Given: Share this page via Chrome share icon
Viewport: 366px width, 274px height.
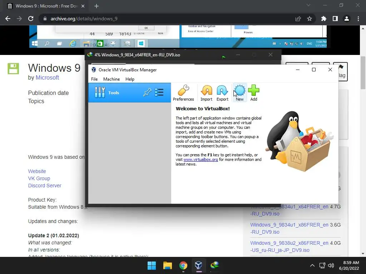Looking at the screenshot, I should pos(298,19).
